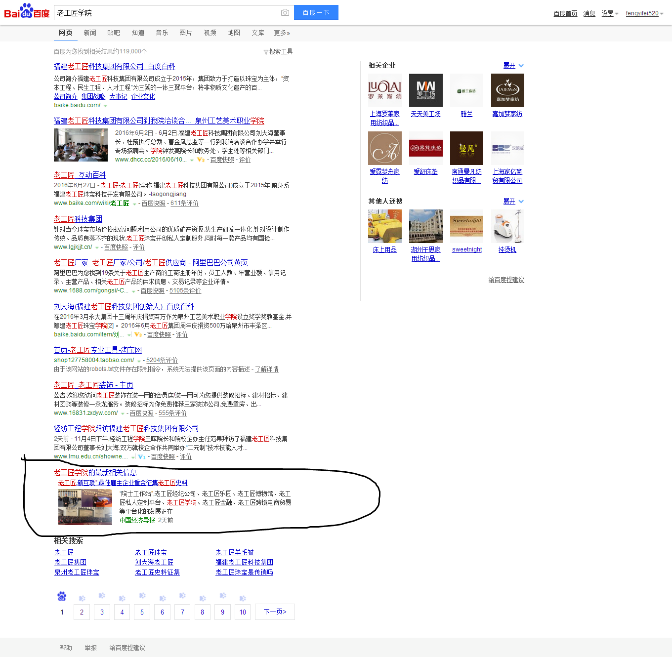Viewport: 672px width, 657px height.
Task: Open 消息 messages link
Action: [x=589, y=13]
